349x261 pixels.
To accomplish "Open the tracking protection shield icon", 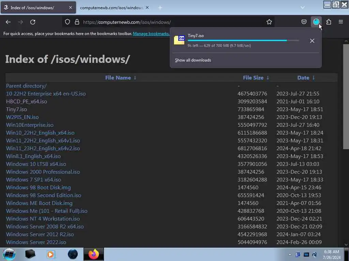I will point(67,22).
